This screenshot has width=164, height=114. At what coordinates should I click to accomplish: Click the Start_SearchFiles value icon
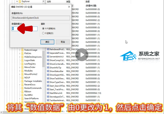(48, 86)
